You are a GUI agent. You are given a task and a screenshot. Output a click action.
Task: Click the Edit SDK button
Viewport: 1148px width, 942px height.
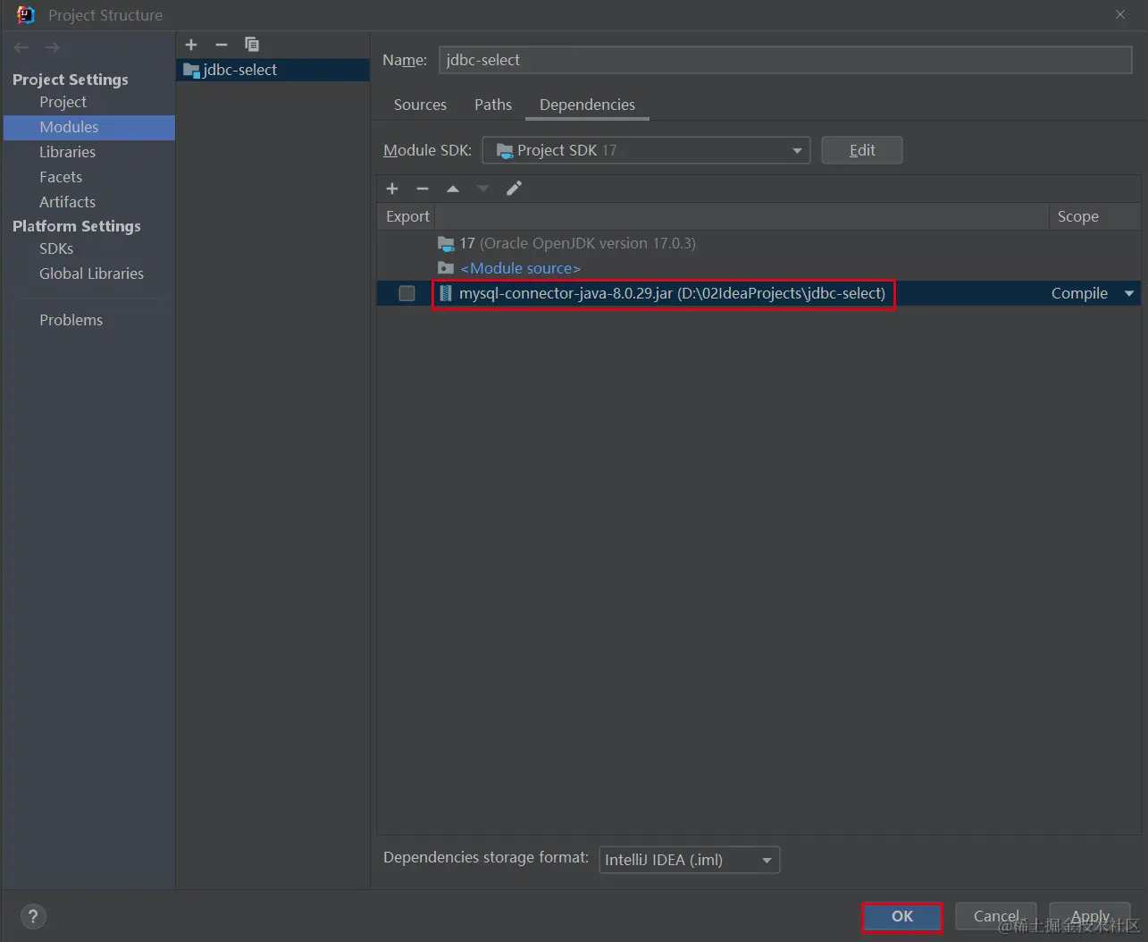click(x=862, y=150)
